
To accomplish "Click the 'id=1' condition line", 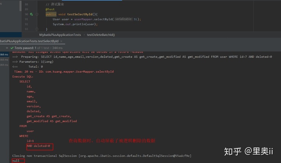I will [30, 141].
